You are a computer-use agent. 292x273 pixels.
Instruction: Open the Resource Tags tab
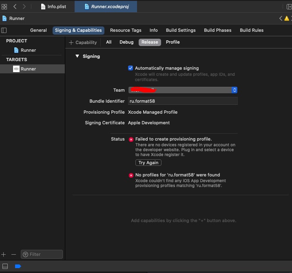126,30
